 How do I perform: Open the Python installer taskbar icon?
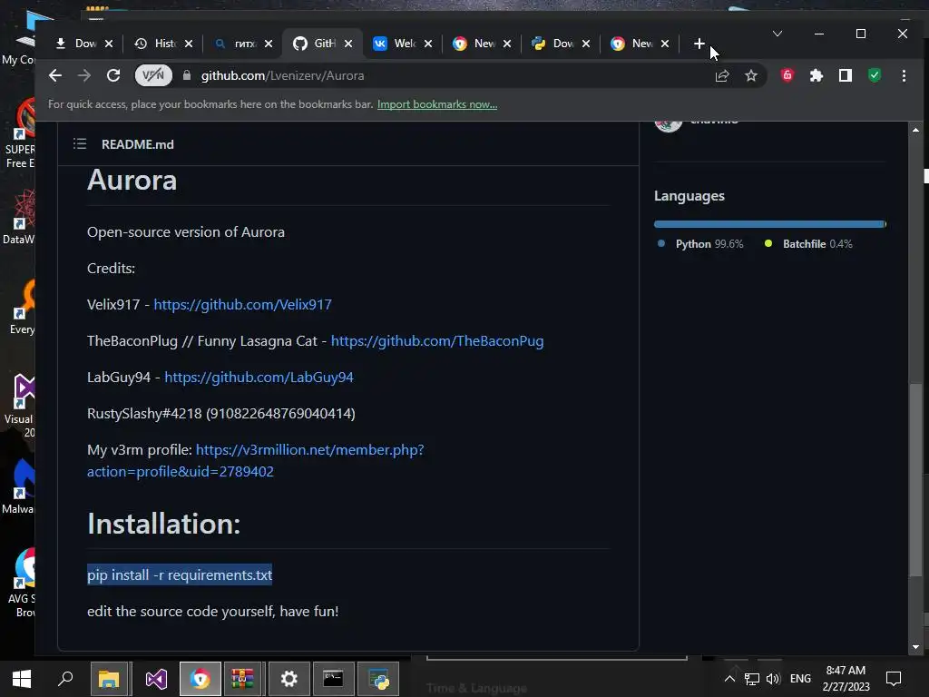point(378,679)
